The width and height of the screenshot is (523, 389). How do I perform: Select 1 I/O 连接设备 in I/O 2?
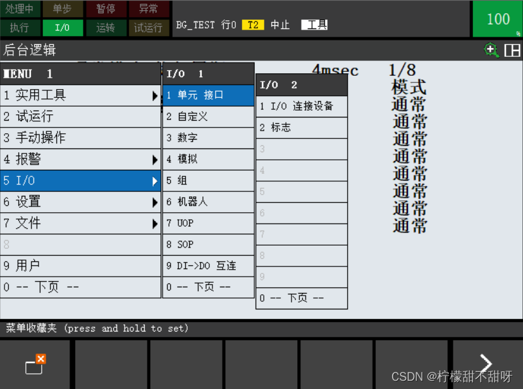[x=302, y=107]
